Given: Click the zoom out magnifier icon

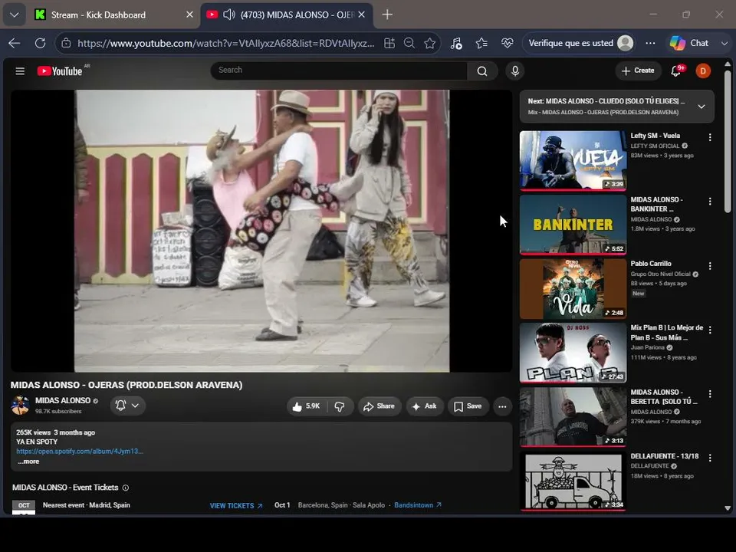Looking at the screenshot, I should pos(409,43).
